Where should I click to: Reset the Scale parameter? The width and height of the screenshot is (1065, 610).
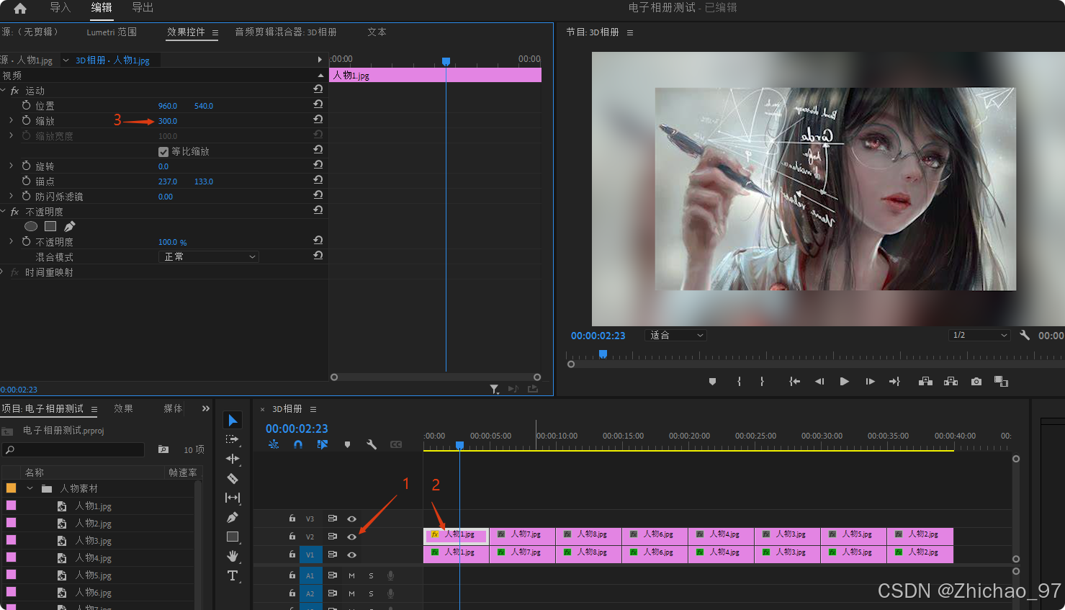(x=318, y=120)
